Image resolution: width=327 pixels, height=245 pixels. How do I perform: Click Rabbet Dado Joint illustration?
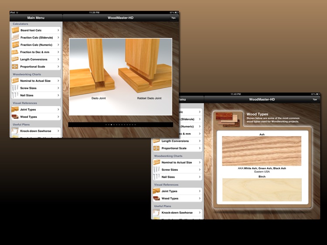pos(145,66)
